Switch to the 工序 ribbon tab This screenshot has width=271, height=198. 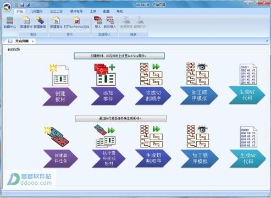pyautogui.click(x=93, y=12)
